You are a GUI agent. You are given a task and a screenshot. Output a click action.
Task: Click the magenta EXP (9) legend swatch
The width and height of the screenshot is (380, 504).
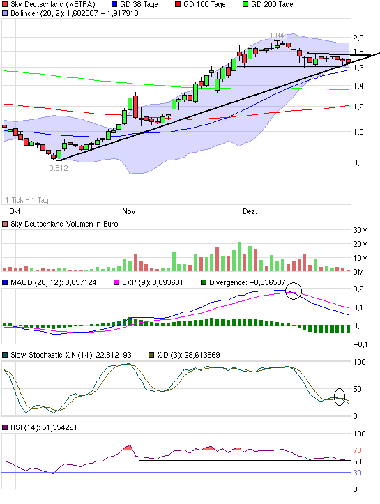click(x=116, y=282)
